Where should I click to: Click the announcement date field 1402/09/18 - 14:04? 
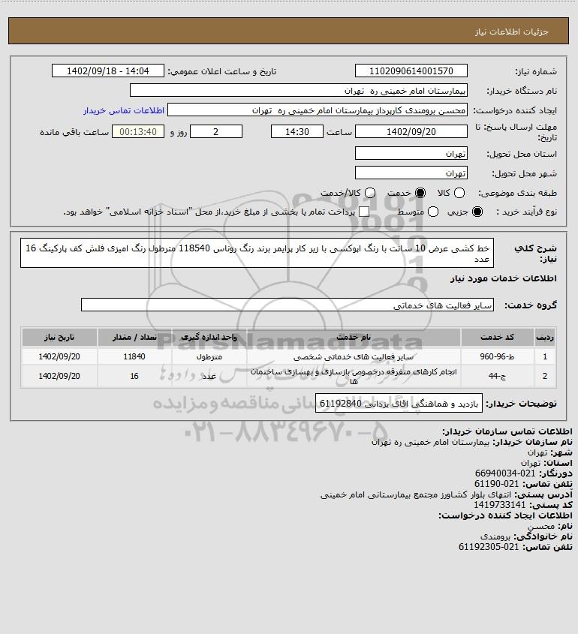click(x=108, y=71)
